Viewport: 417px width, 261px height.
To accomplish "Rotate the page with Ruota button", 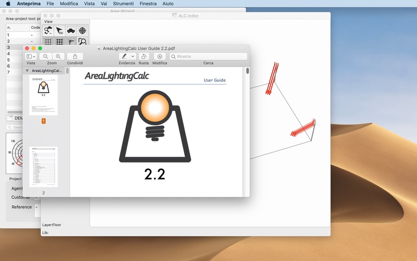I will 143,57.
